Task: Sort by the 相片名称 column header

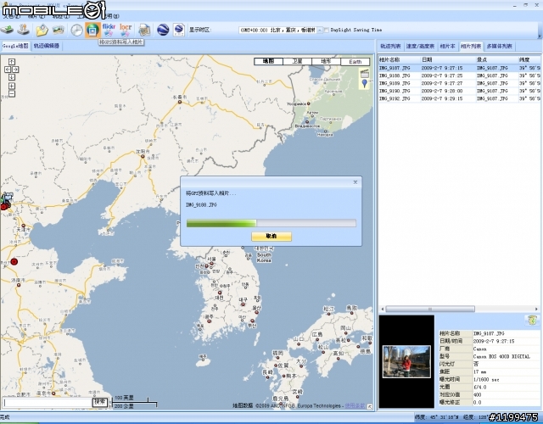Action: pyautogui.click(x=399, y=59)
